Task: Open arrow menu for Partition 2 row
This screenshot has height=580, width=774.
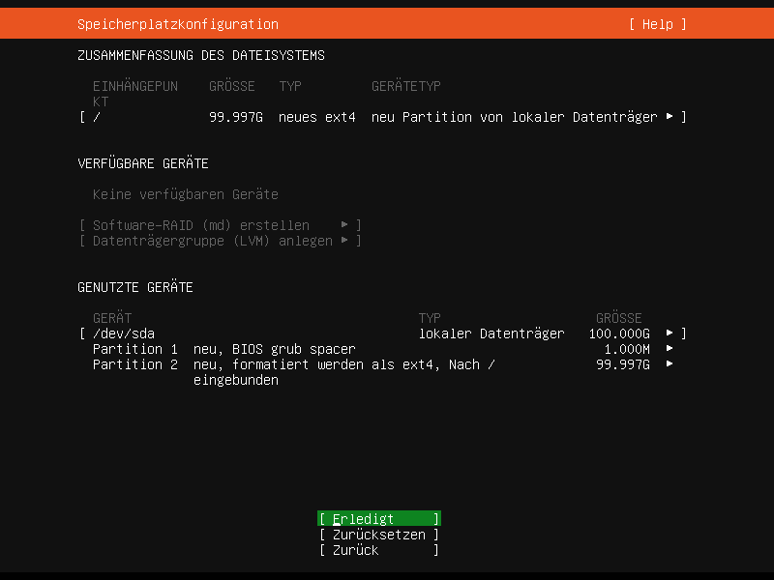Action: (x=670, y=364)
